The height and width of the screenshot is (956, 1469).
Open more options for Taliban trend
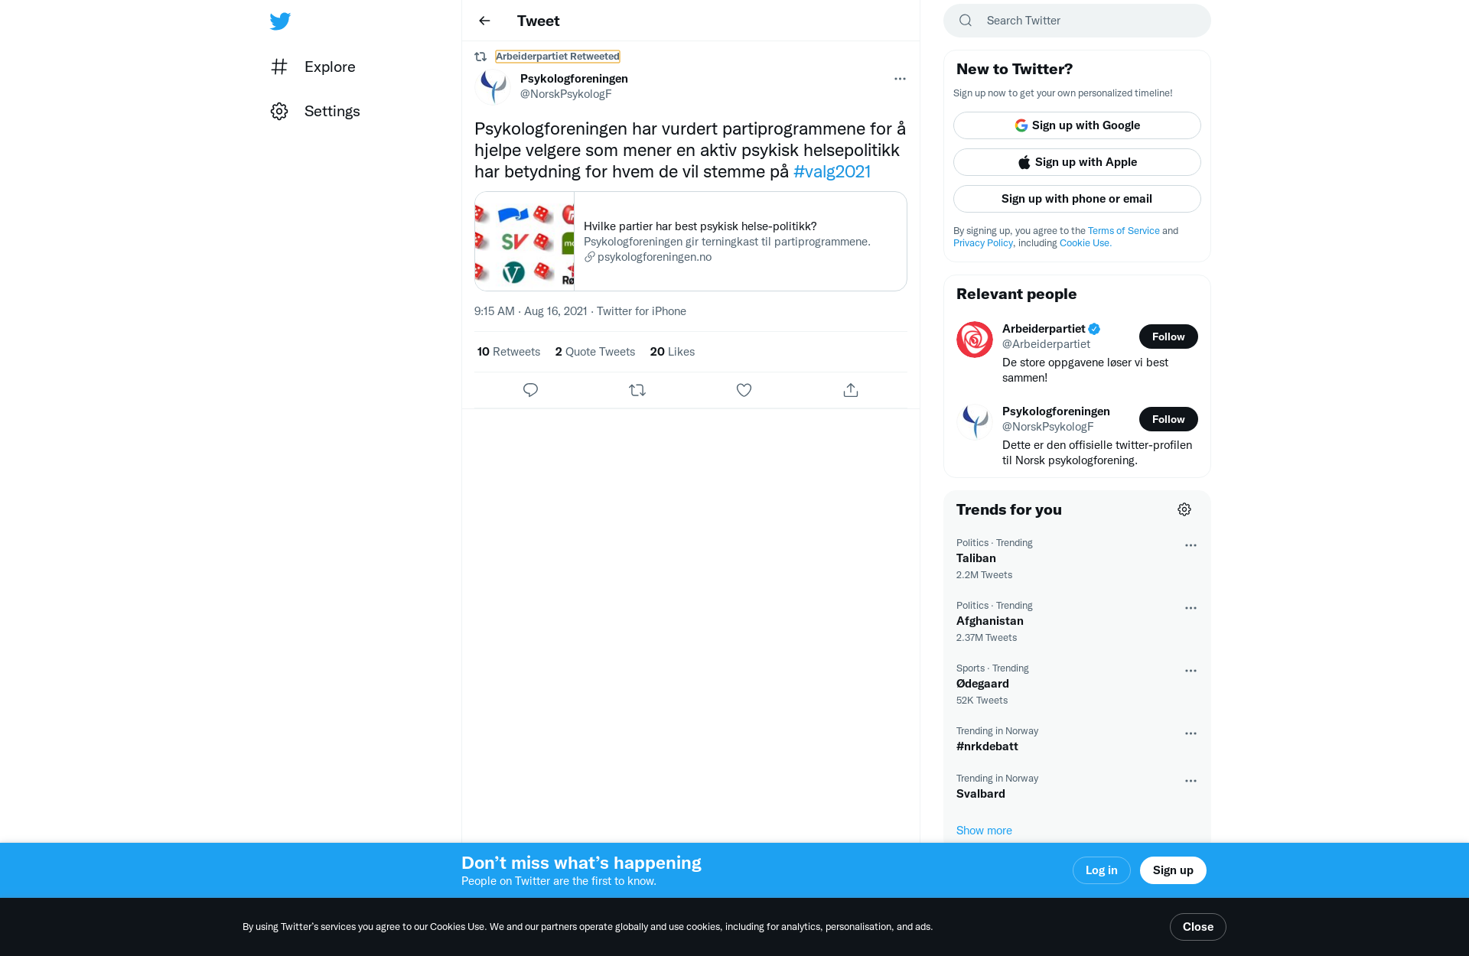[x=1191, y=545]
